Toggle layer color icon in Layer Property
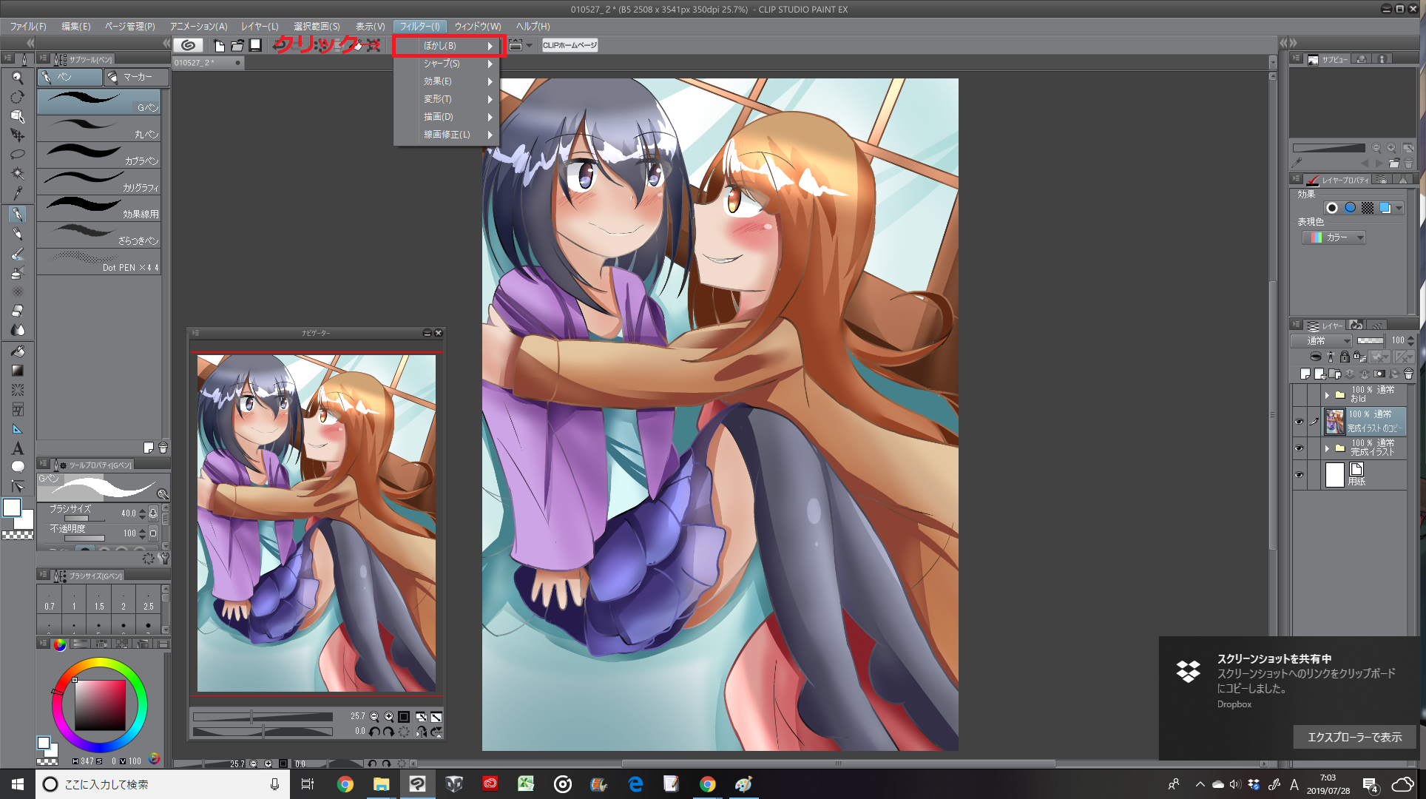This screenshot has width=1426, height=799. (x=1385, y=208)
